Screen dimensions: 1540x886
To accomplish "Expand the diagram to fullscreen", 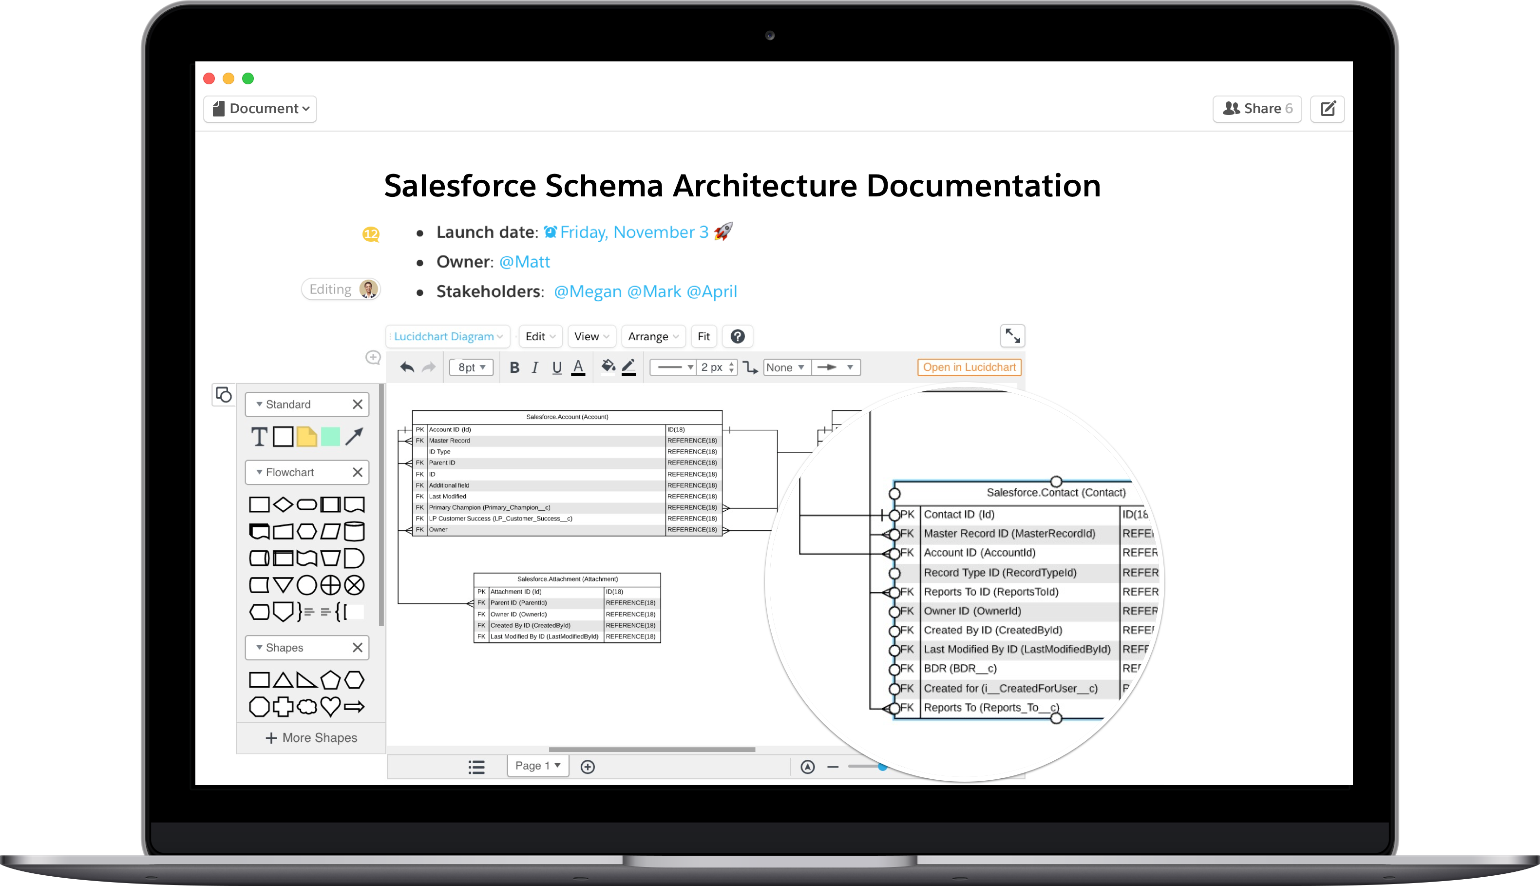I will 1013,336.
